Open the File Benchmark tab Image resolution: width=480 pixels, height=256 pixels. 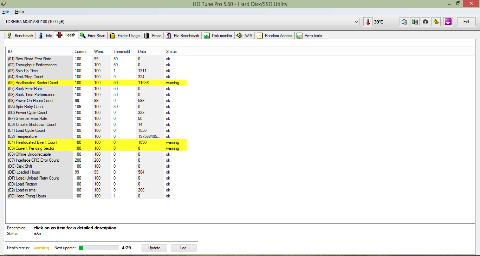pyautogui.click(x=183, y=35)
